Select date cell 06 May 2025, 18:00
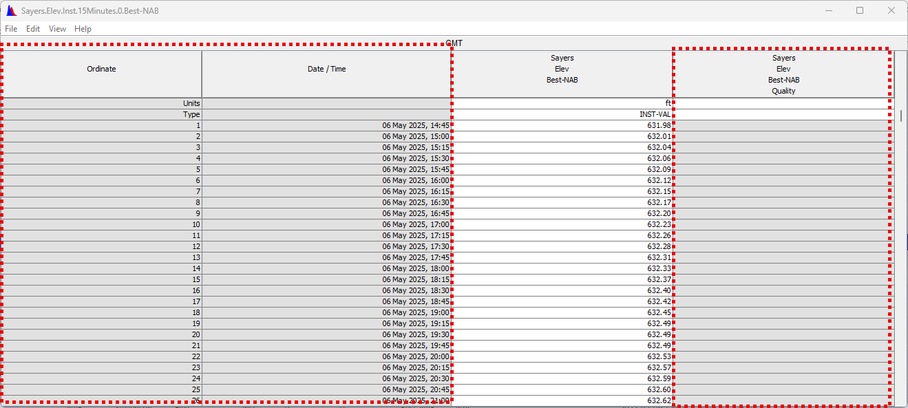This screenshot has width=908, height=408. (x=326, y=268)
